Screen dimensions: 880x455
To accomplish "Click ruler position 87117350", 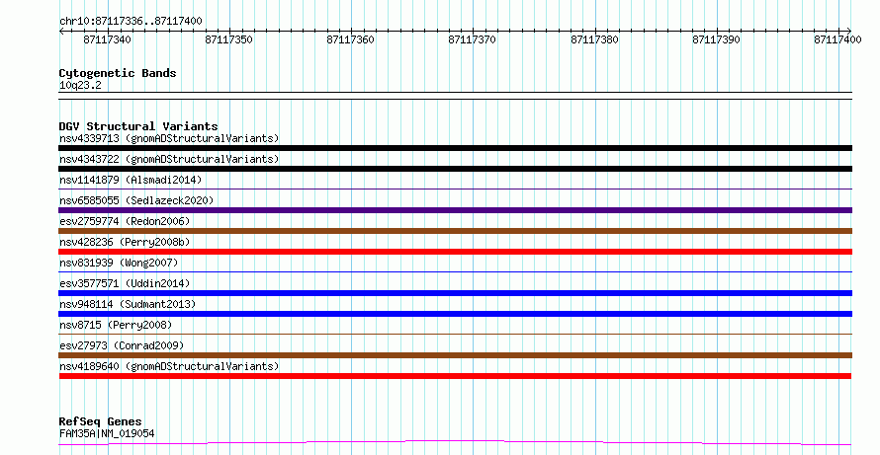I will pyautogui.click(x=229, y=39).
